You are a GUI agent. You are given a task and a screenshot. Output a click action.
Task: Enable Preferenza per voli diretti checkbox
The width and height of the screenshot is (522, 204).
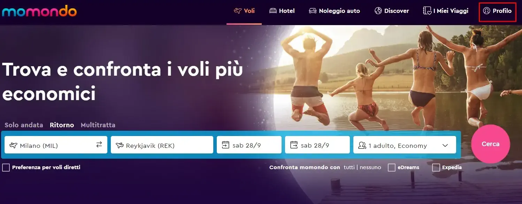coord(6,167)
